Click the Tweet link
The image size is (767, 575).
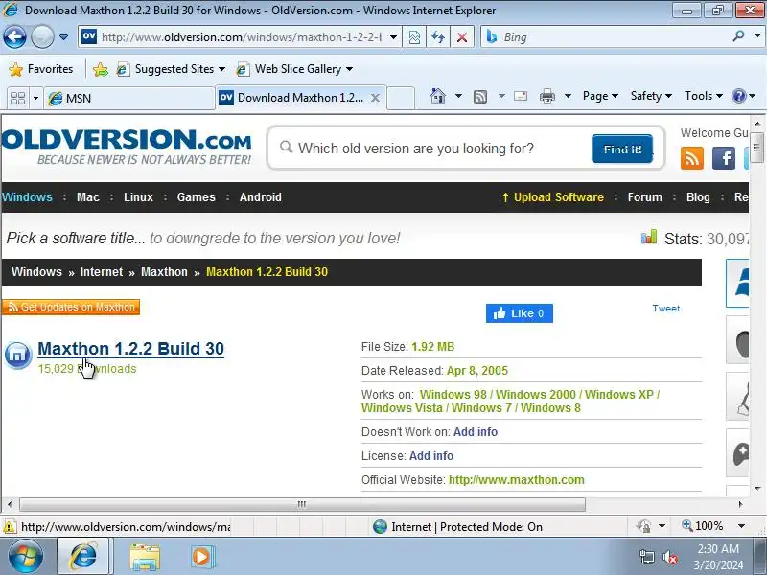click(x=665, y=309)
